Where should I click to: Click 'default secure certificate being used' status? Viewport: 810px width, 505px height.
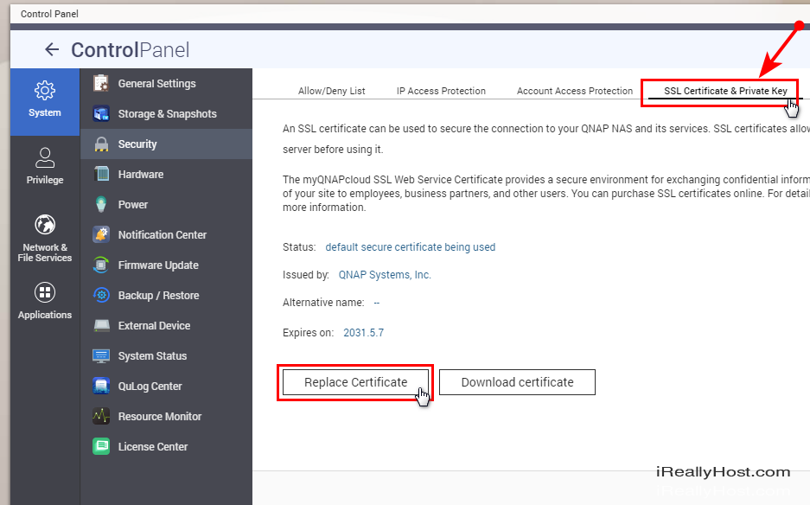point(410,247)
